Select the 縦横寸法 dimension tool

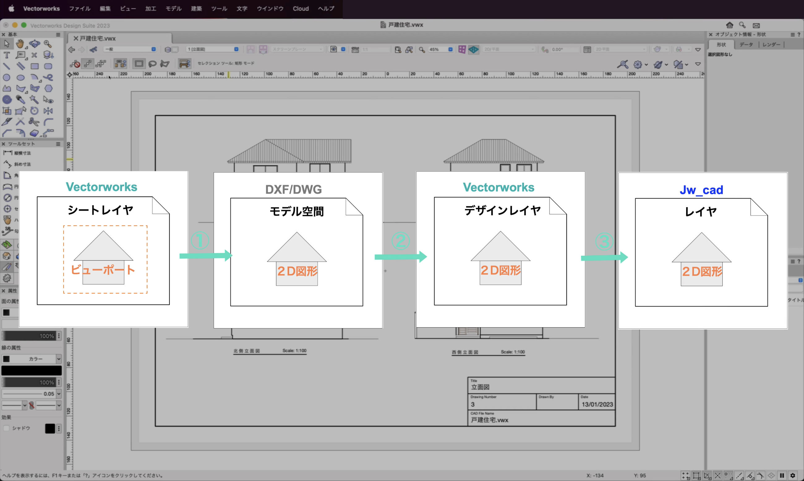tap(17, 153)
